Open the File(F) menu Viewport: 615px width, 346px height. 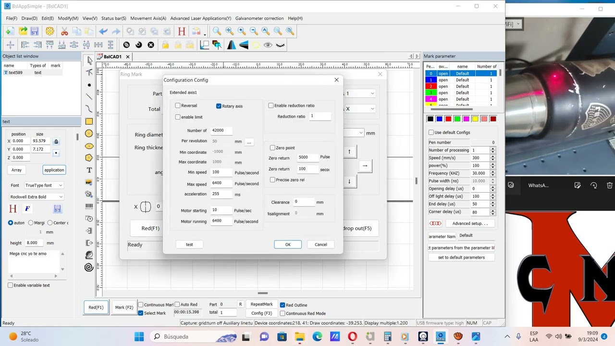click(x=12, y=18)
